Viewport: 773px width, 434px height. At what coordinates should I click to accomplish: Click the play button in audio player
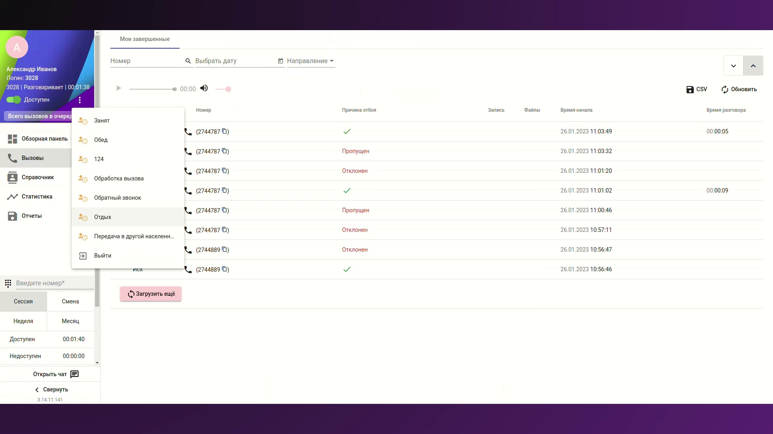(x=118, y=88)
